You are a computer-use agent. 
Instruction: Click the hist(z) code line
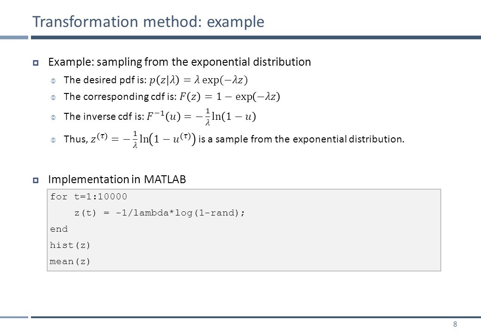coord(70,245)
